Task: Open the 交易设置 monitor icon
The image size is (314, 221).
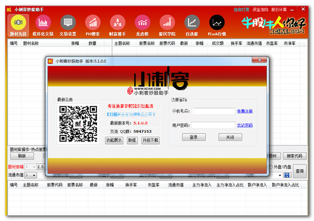Action: pos(68,25)
